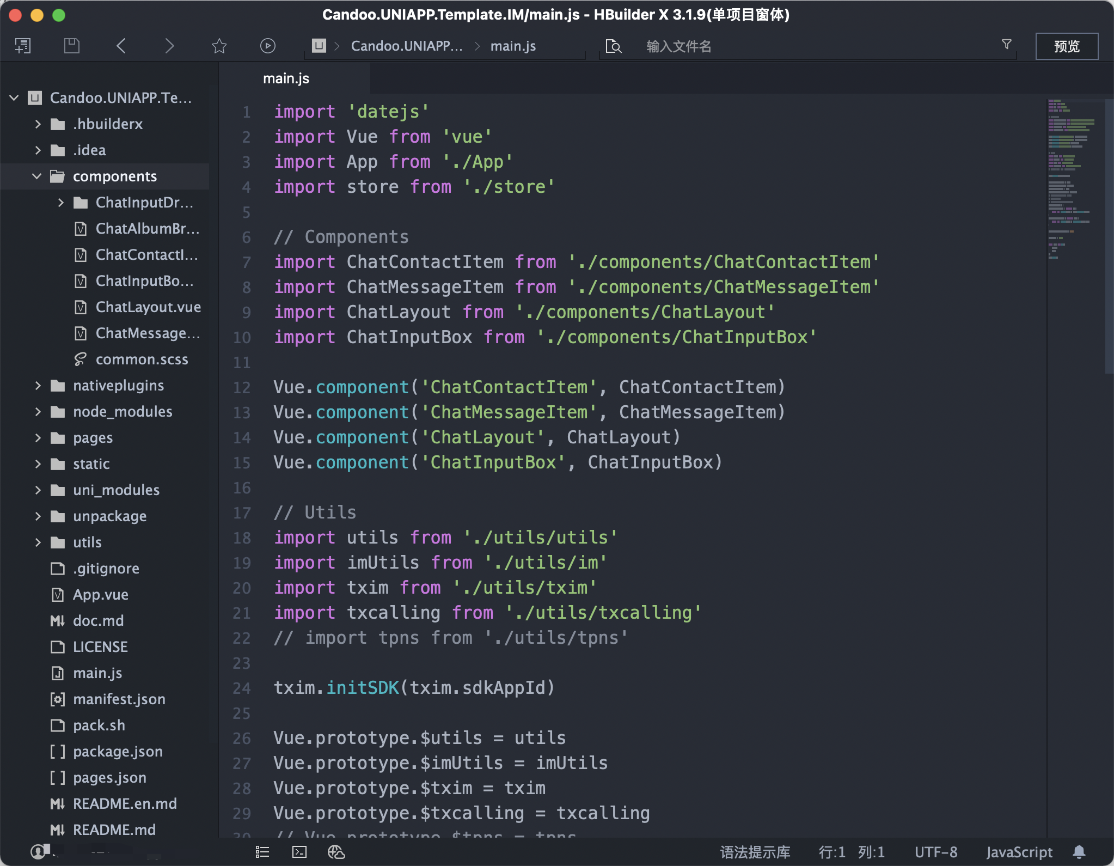Click Candoo.UNIAPP... breadcrumb segment
Image resolution: width=1114 pixels, height=866 pixels.
pyautogui.click(x=407, y=46)
